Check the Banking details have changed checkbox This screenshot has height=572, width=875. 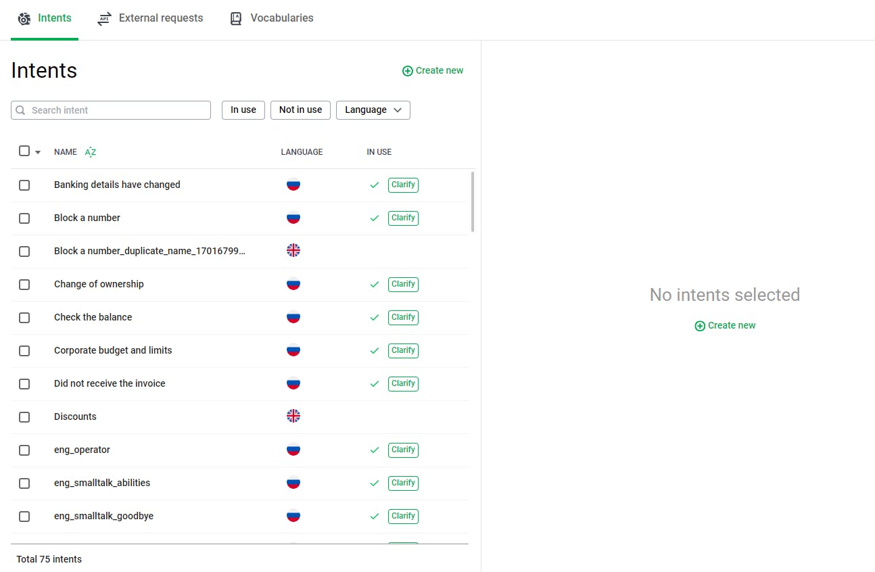click(24, 185)
